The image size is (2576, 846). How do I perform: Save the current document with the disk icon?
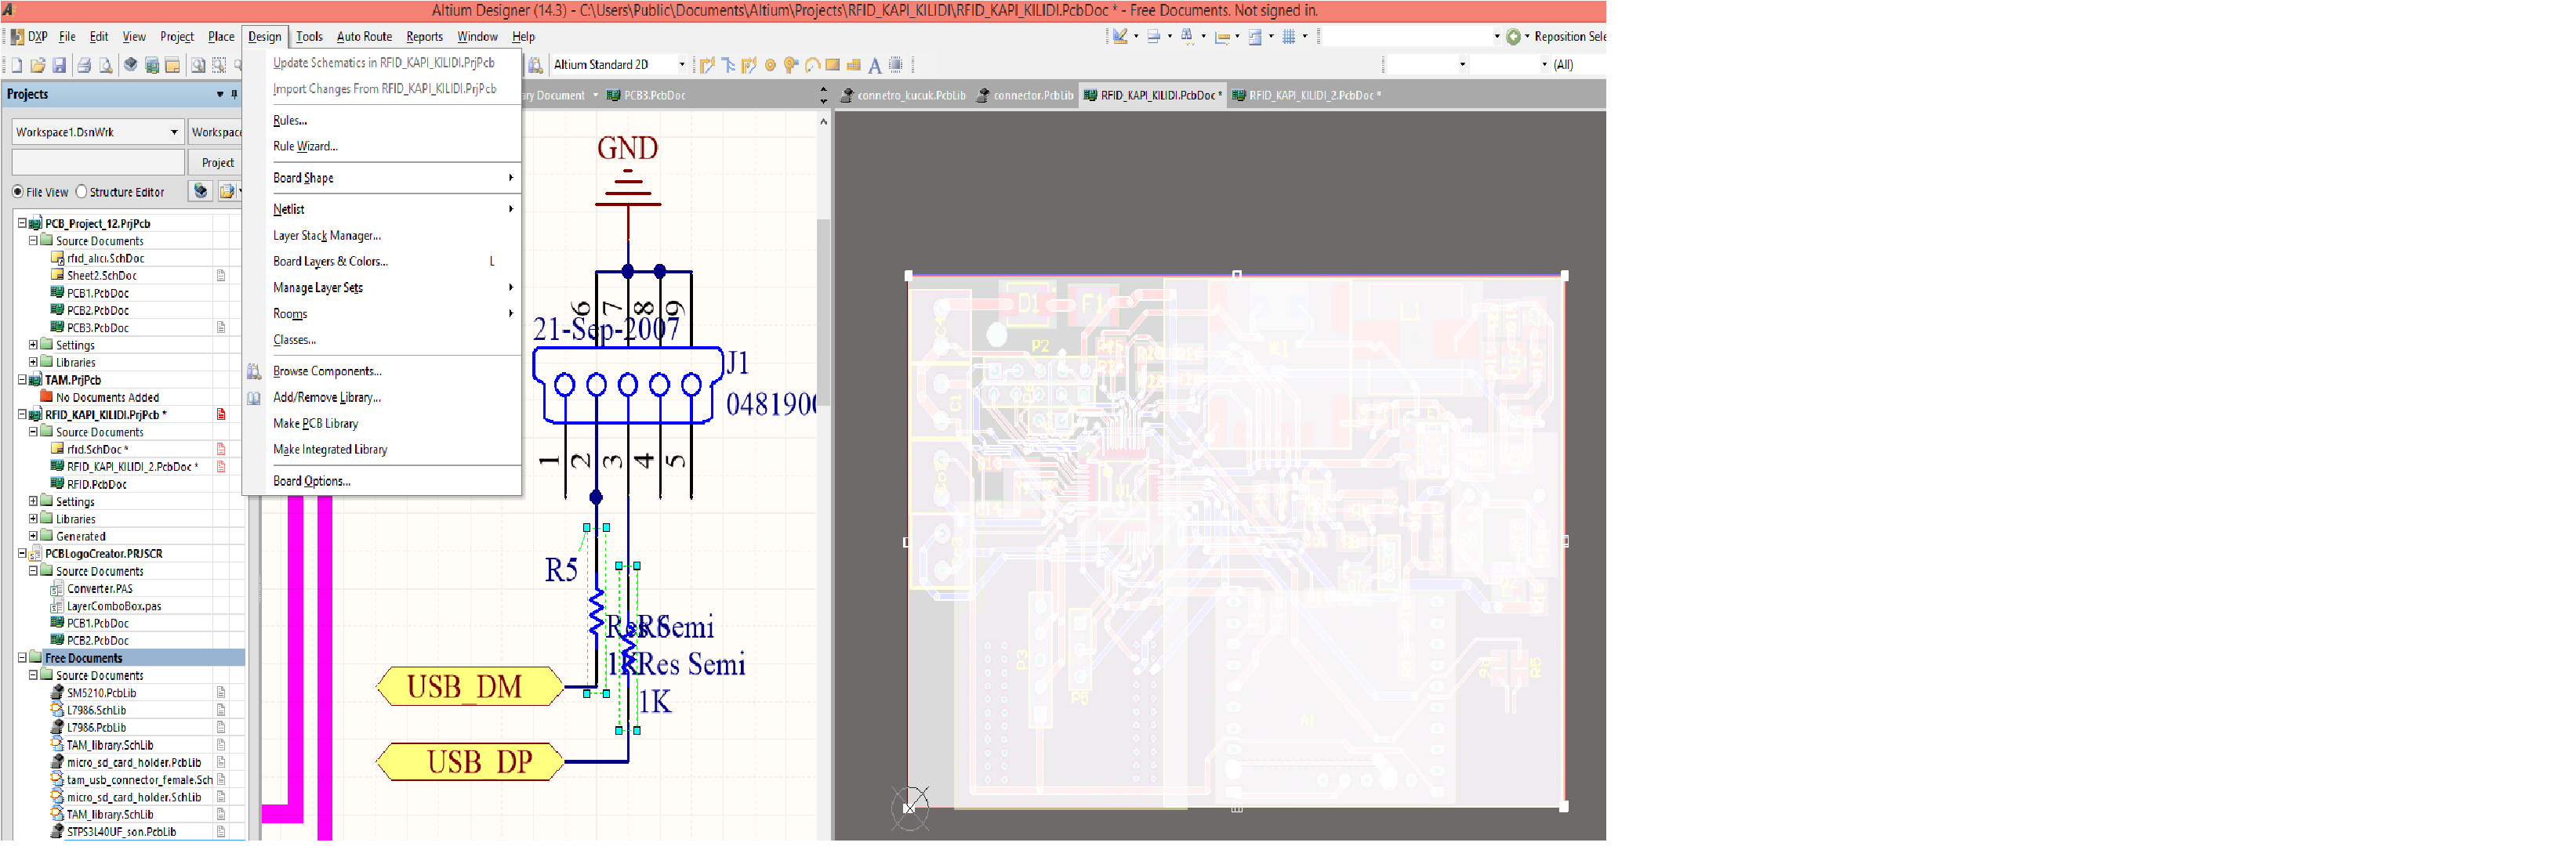(59, 64)
